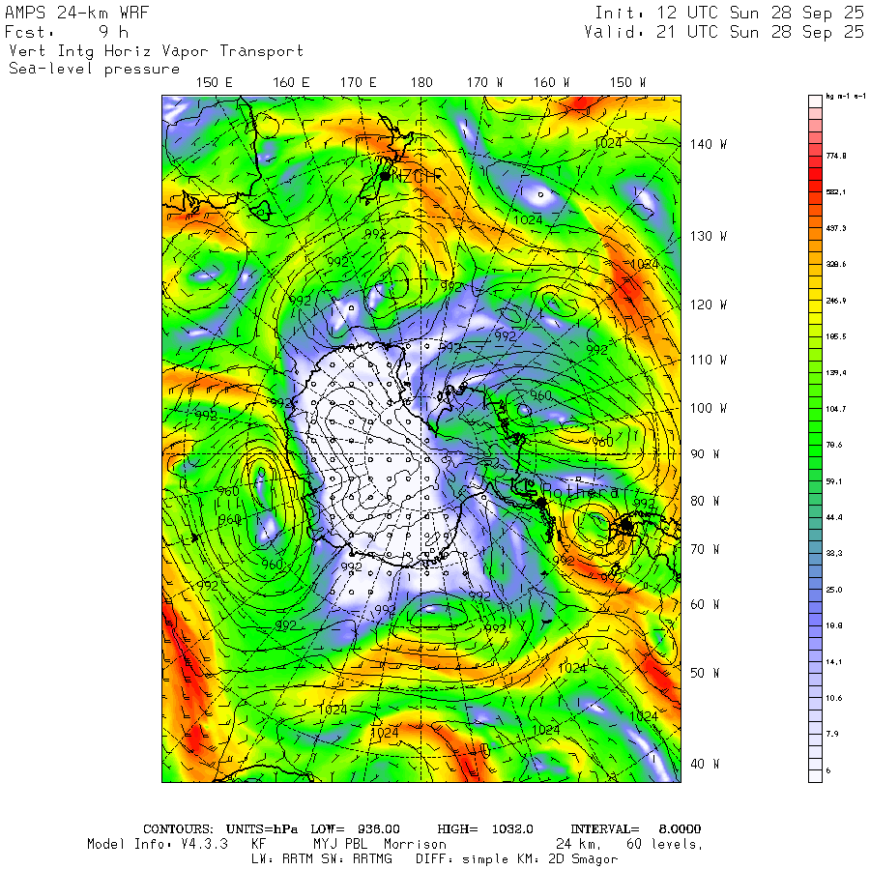Screen dimensions: 870x870
Task: Click the 78.6 color bar value
Action: (x=834, y=445)
